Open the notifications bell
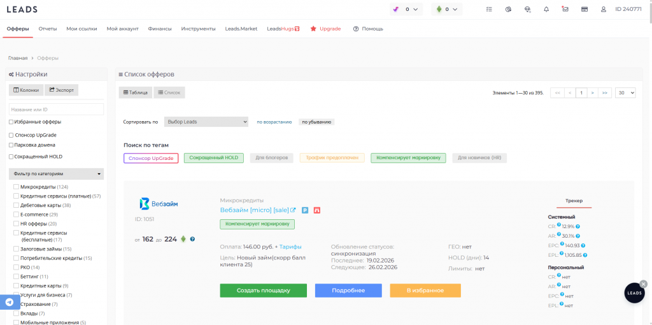652x325 pixels. click(546, 10)
